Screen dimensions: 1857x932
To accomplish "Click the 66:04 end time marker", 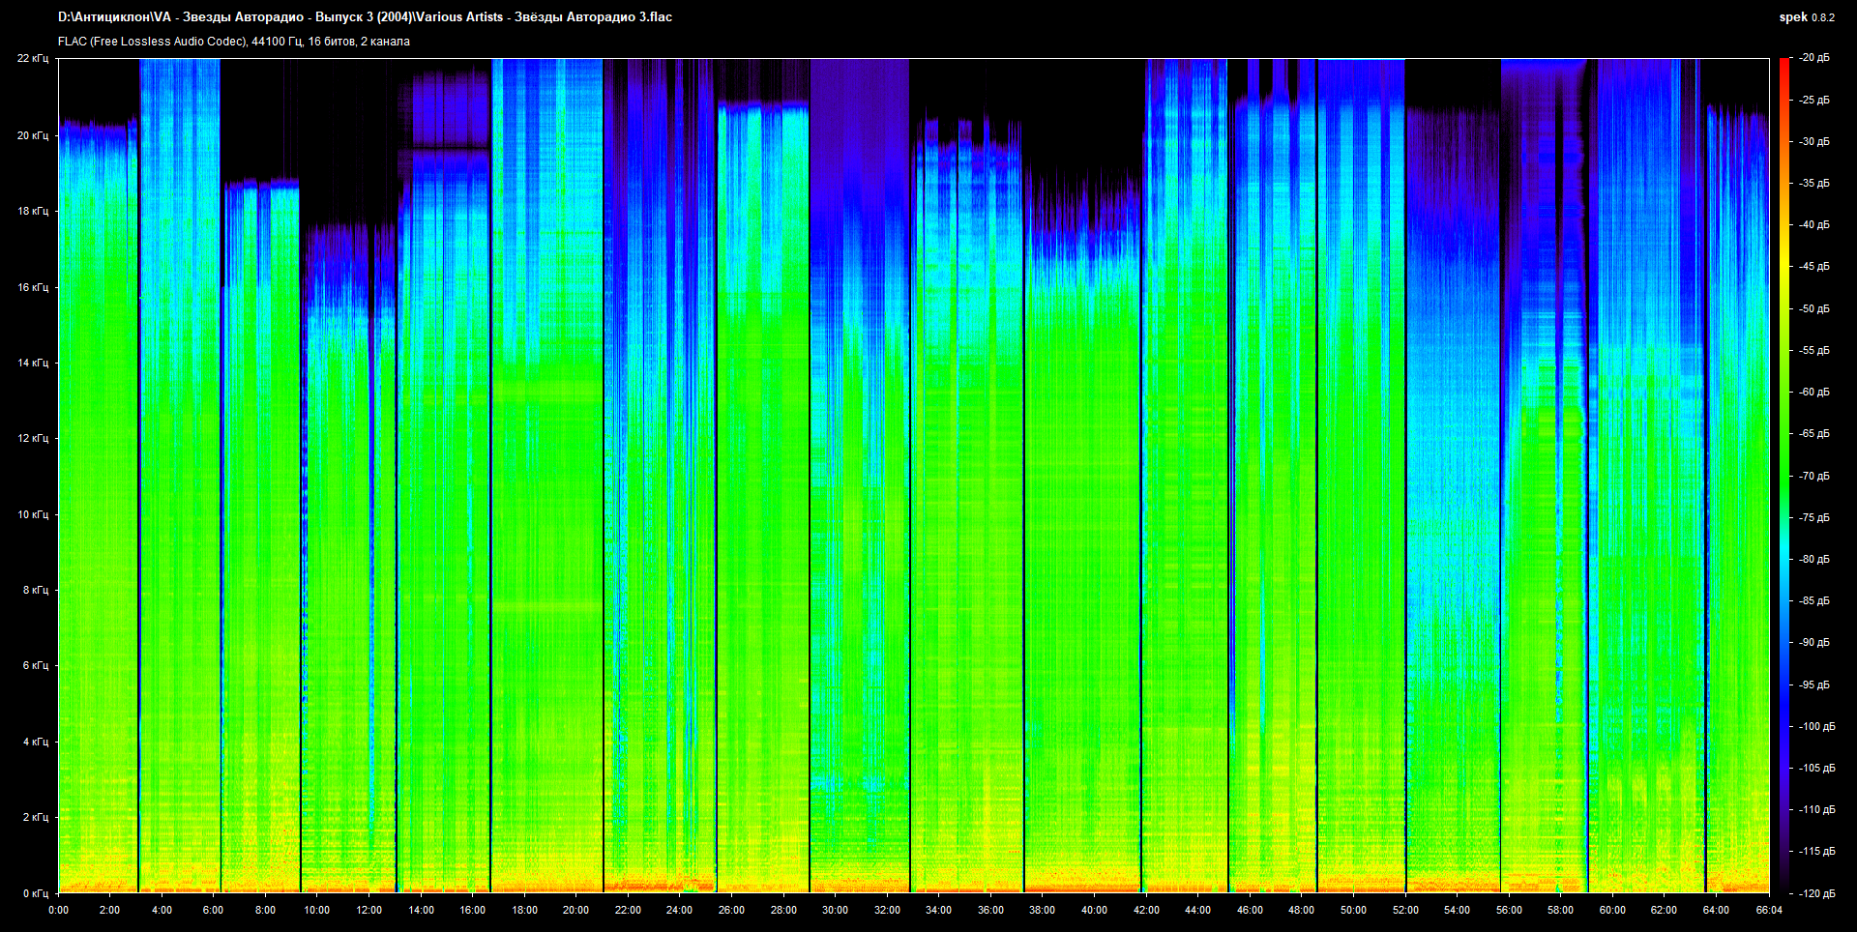I will click(x=1768, y=910).
